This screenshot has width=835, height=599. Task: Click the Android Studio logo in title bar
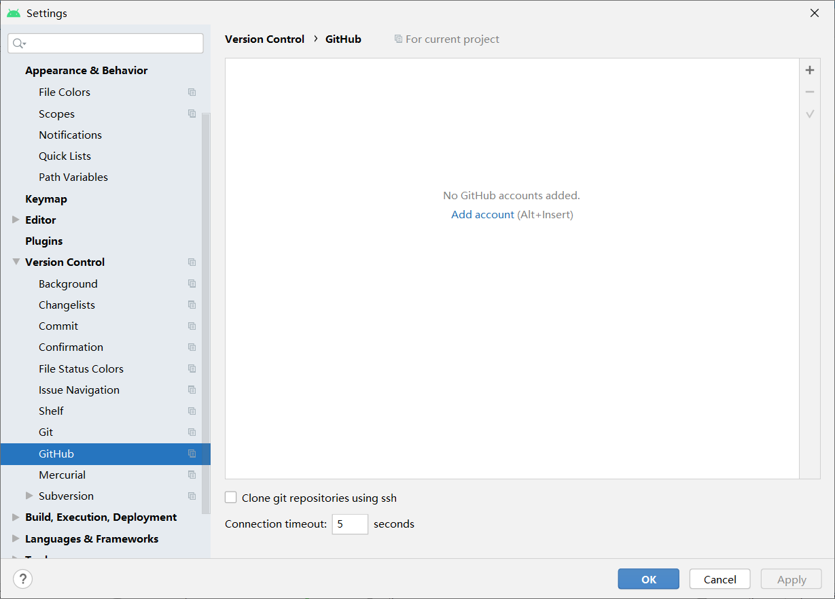click(14, 13)
